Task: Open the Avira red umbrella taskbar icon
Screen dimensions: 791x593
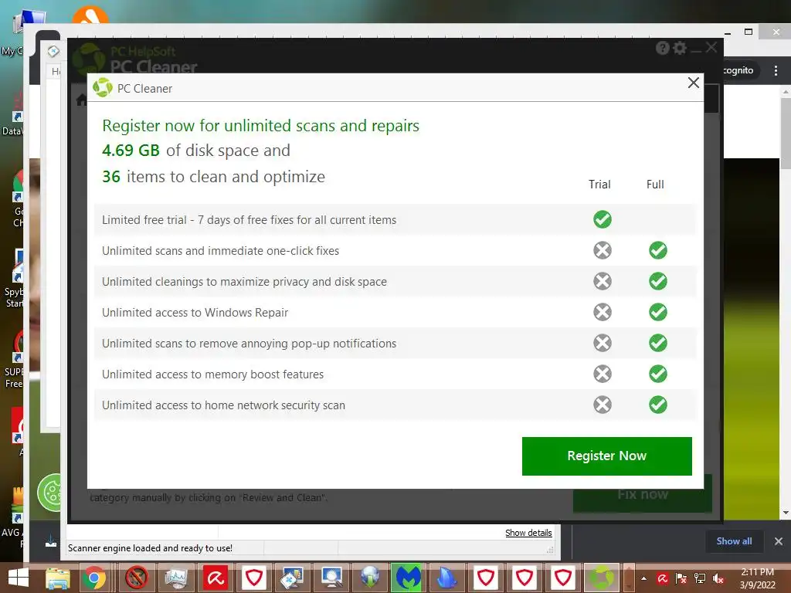Action: 216,578
